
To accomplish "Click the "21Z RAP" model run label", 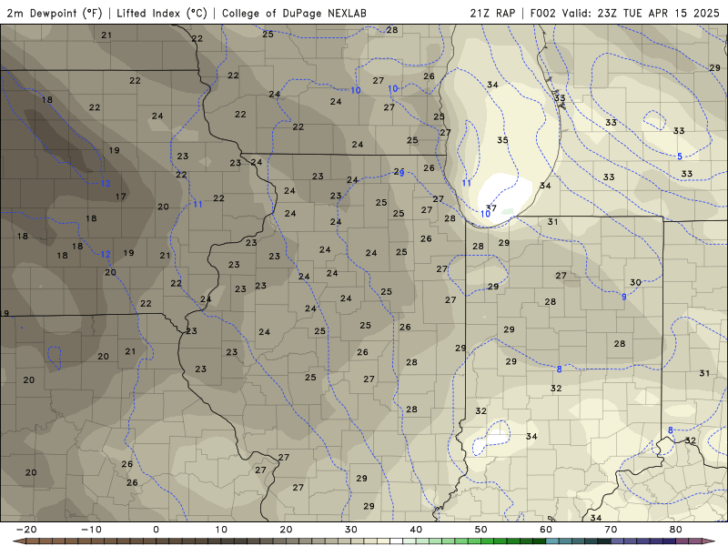I will 492,13.
